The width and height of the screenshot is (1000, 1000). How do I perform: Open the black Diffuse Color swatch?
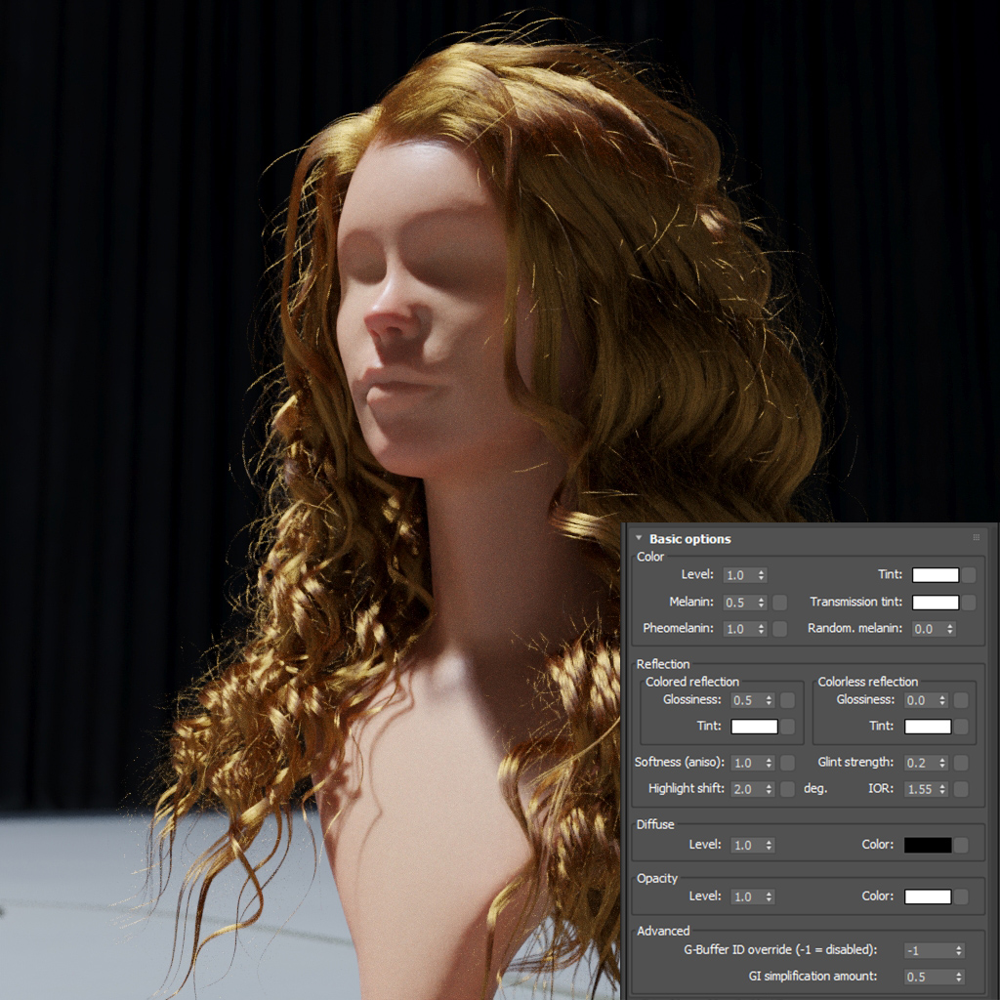[x=928, y=845]
